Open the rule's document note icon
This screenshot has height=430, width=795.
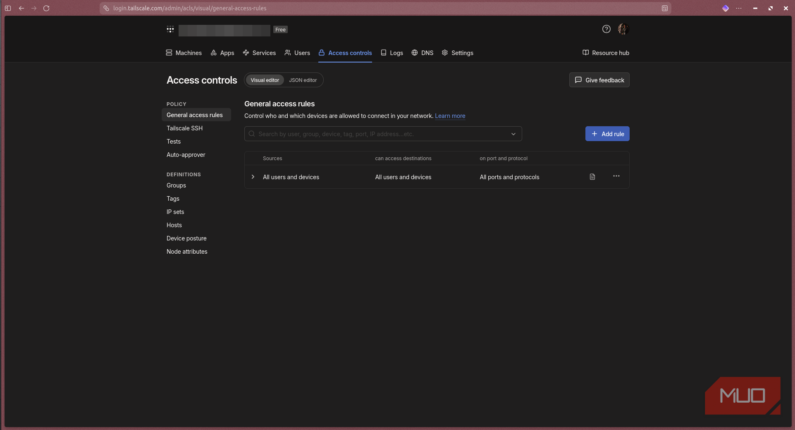pos(592,177)
